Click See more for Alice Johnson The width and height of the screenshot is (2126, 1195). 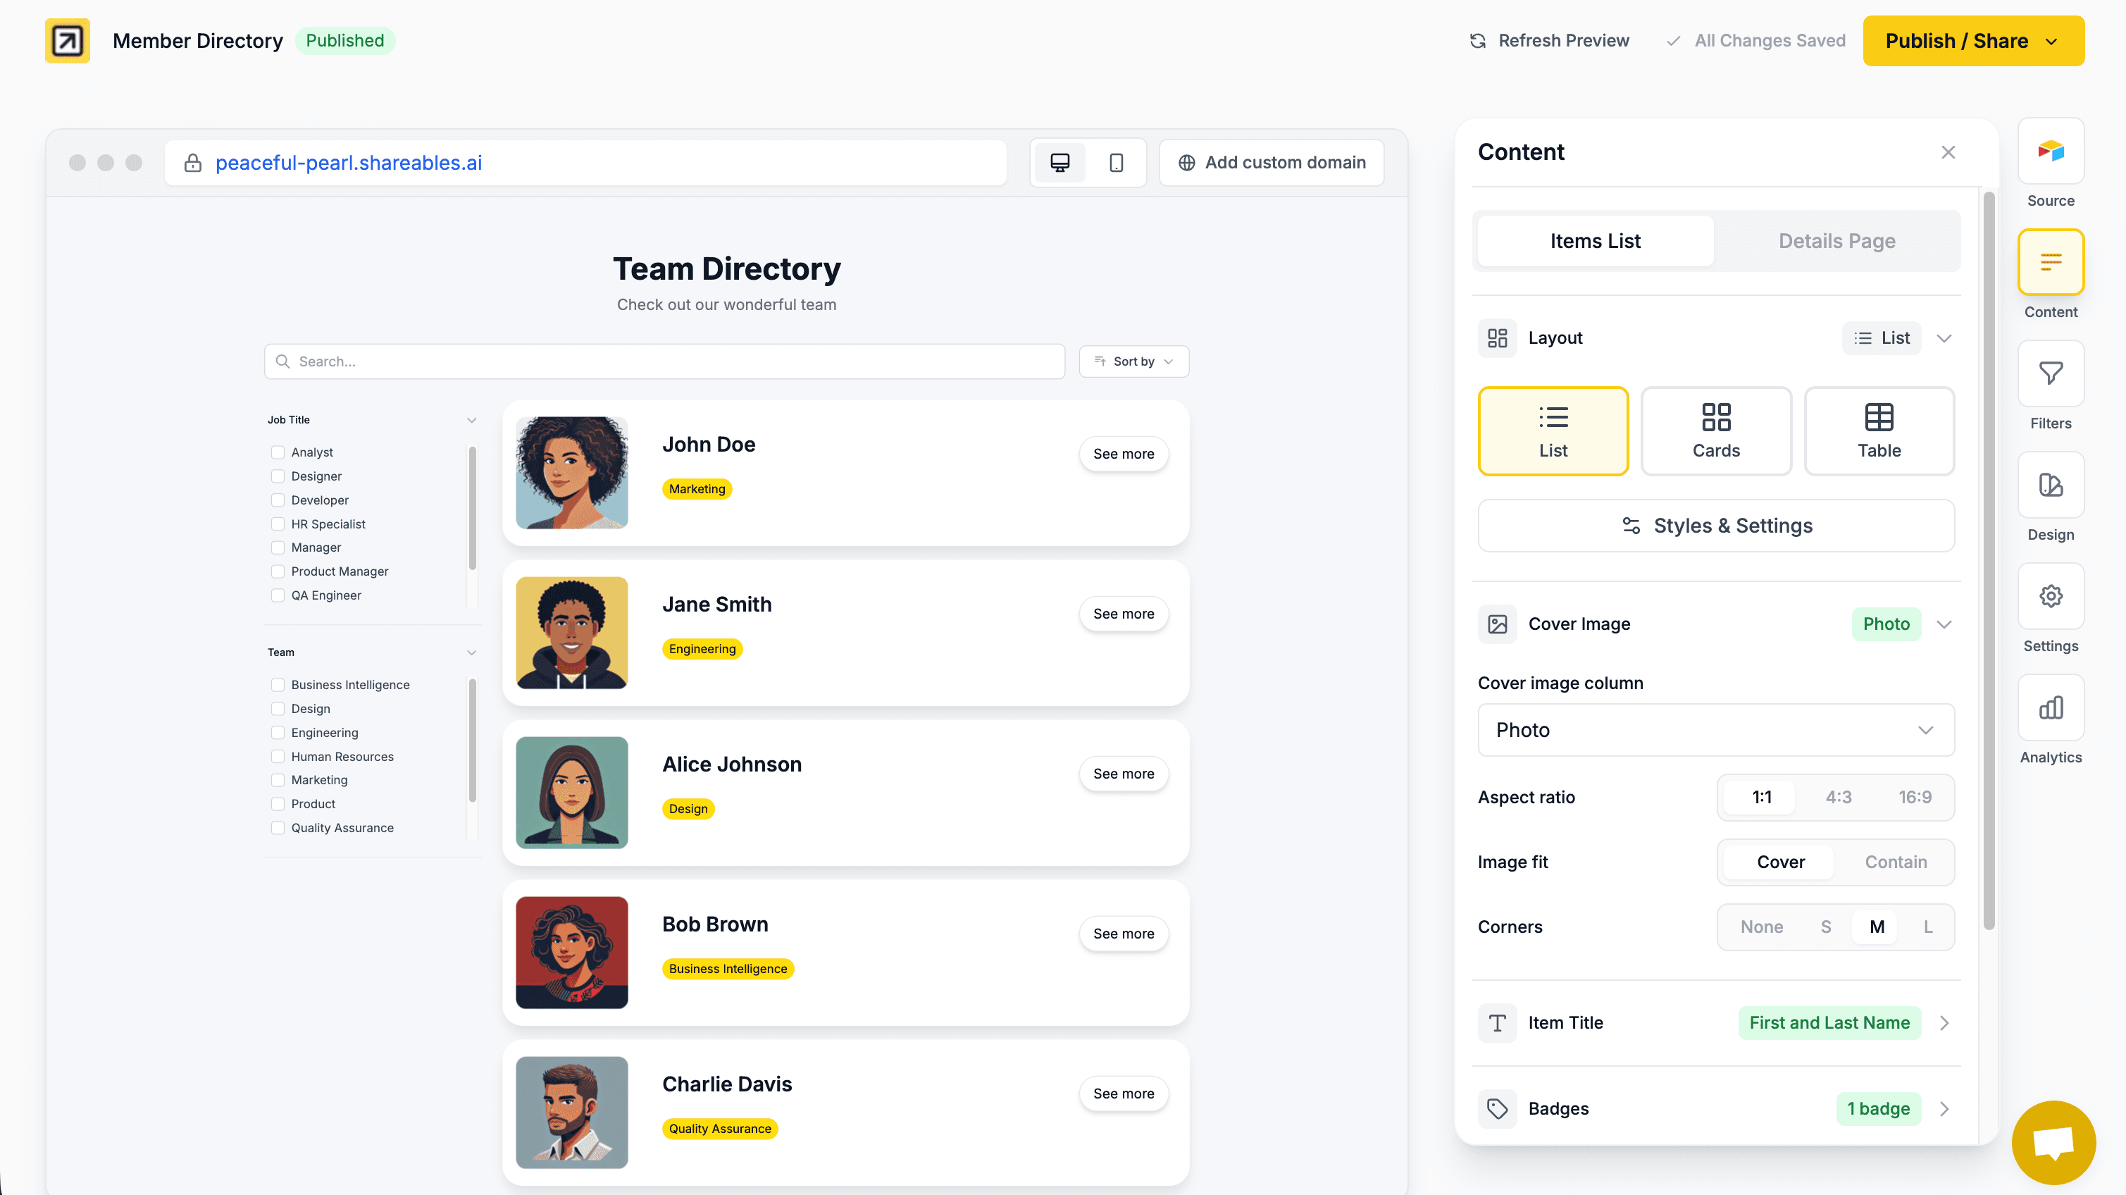1122,773
